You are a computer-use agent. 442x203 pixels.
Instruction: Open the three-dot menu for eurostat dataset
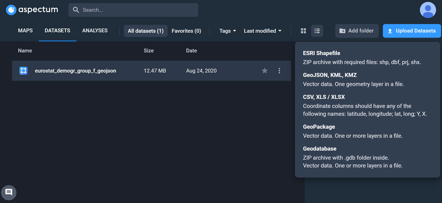pyautogui.click(x=279, y=71)
